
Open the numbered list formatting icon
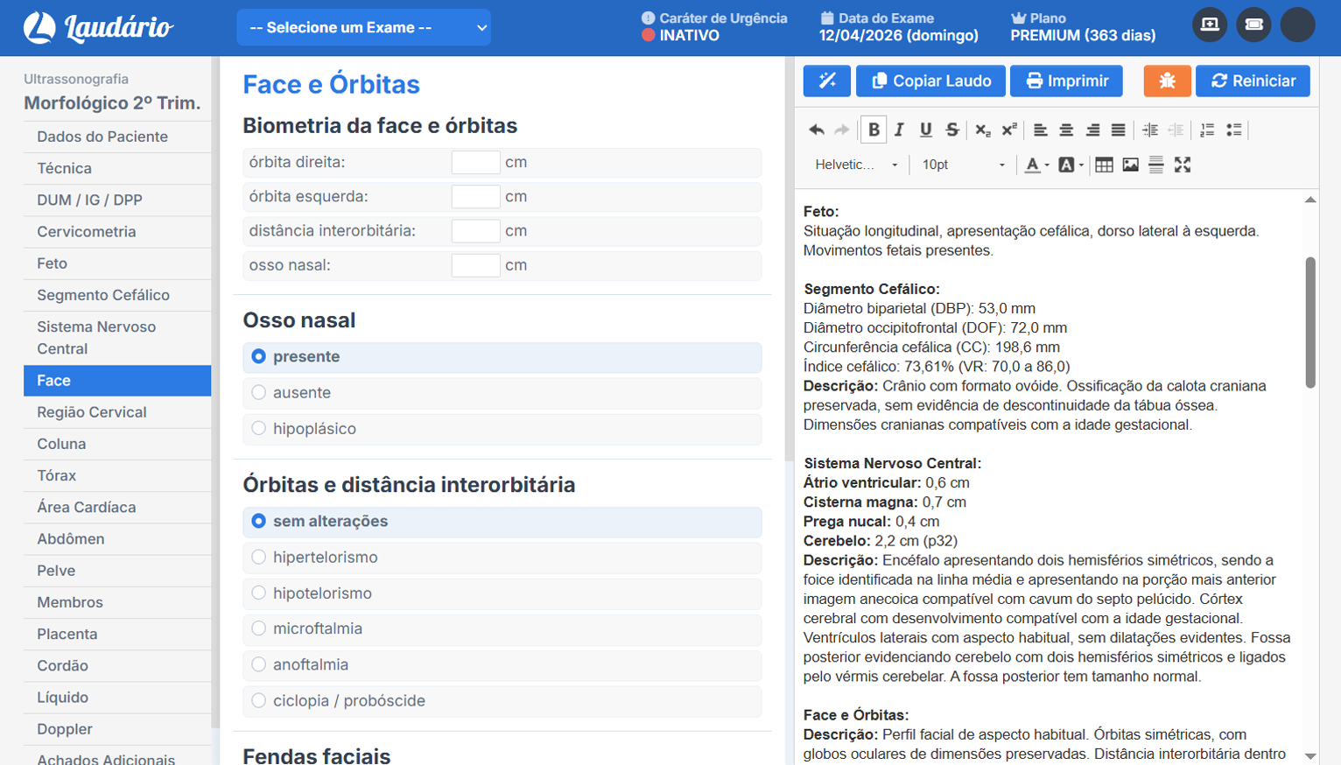(x=1208, y=130)
